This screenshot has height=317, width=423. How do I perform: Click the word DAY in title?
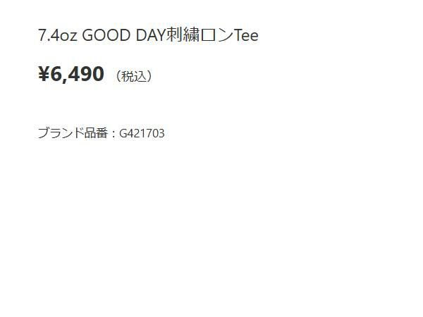click(150, 35)
